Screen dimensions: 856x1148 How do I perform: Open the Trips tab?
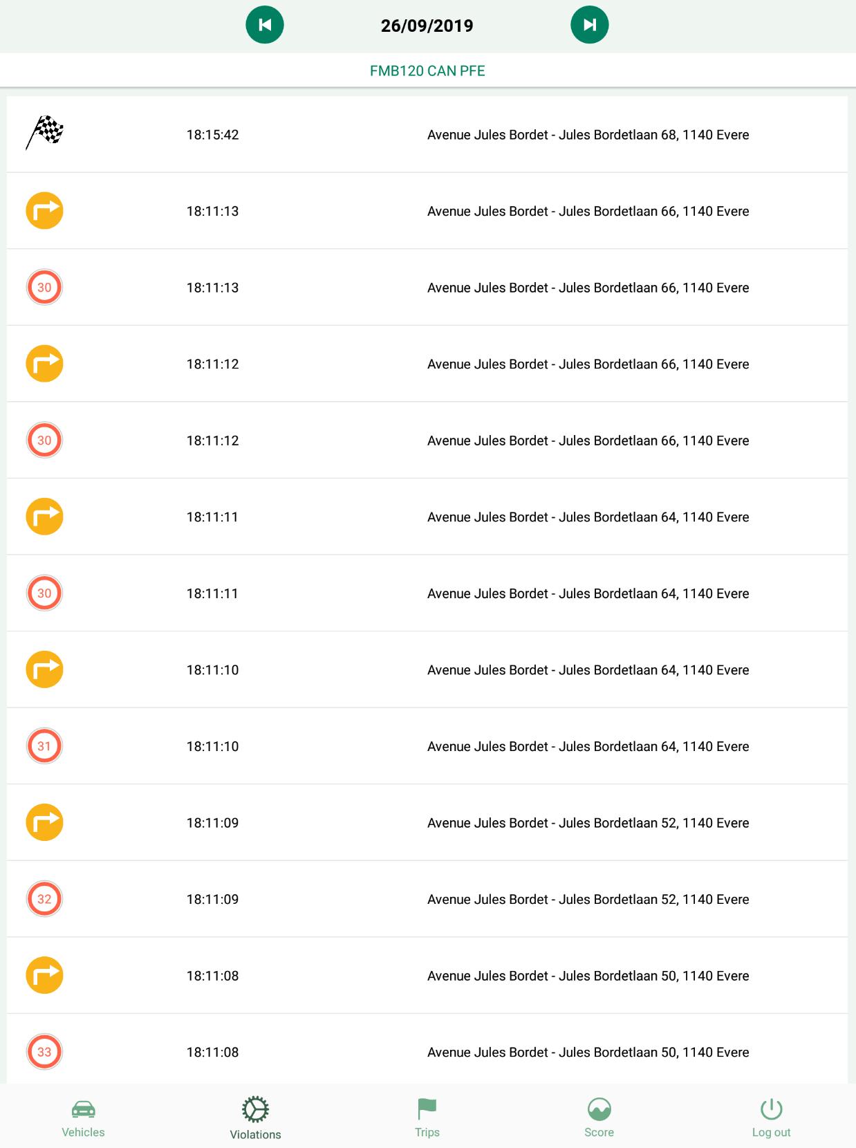click(x=427, y=1118)
